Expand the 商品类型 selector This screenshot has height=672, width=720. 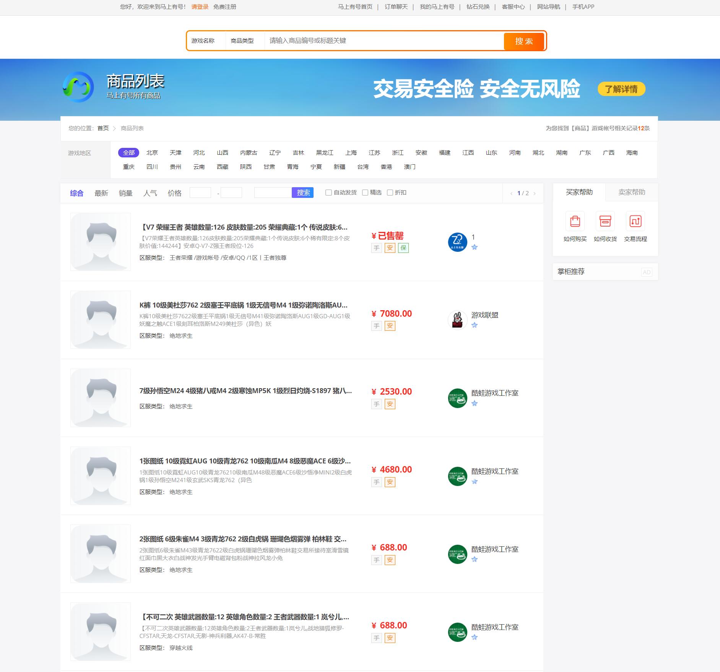point(245,41)
